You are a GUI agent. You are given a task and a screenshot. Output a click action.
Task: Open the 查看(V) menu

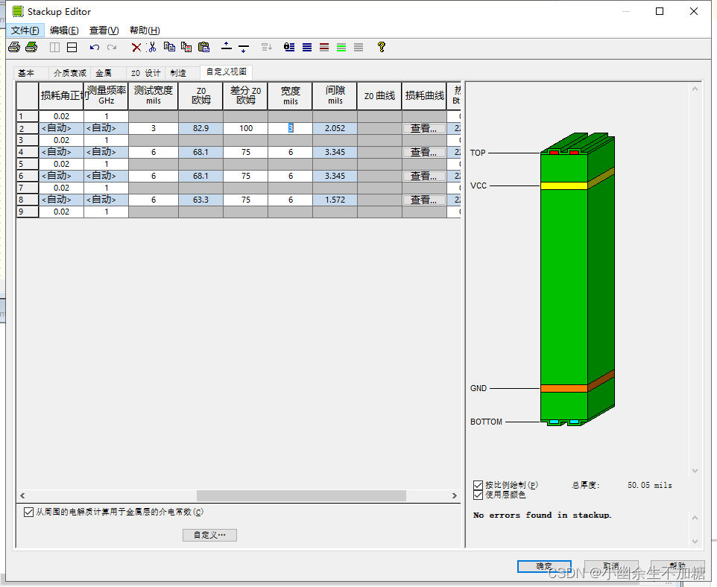tap(104, 31)
